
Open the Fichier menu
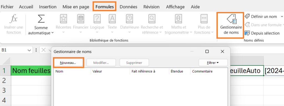click(7, 7)
